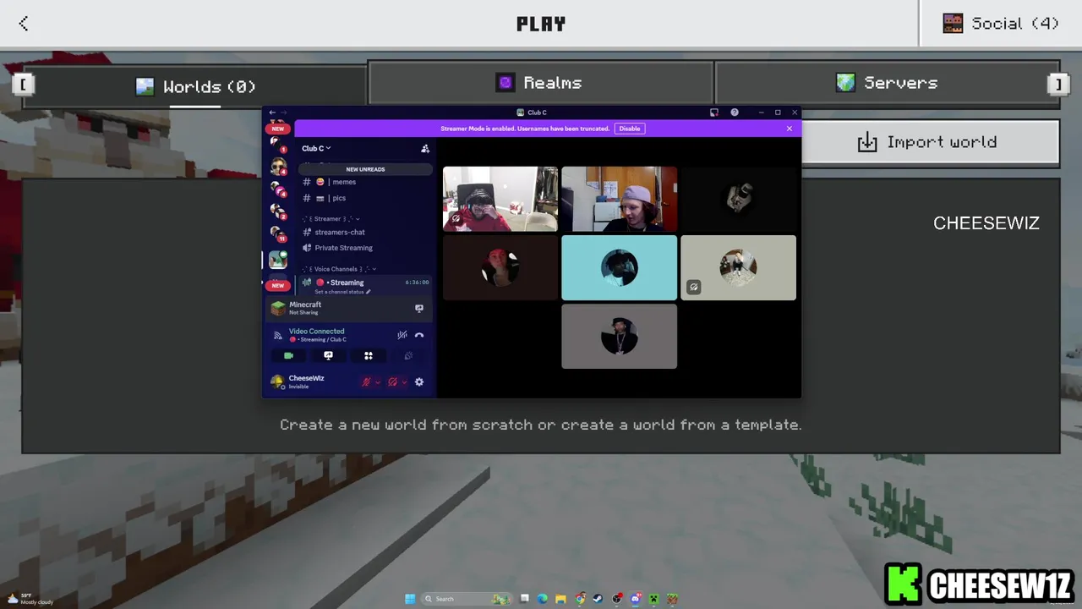
Task: Open the memes text channel
Action: point(365,182)
